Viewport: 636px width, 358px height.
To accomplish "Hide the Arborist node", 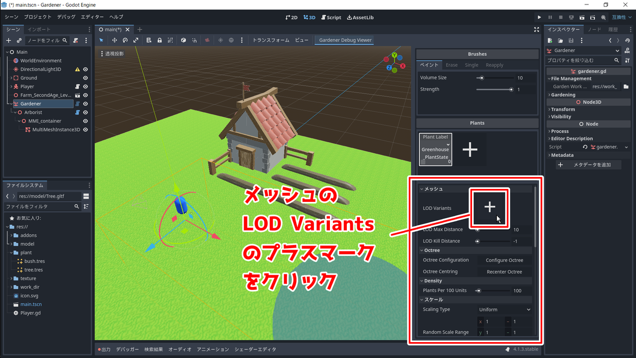I will point(85,112).
